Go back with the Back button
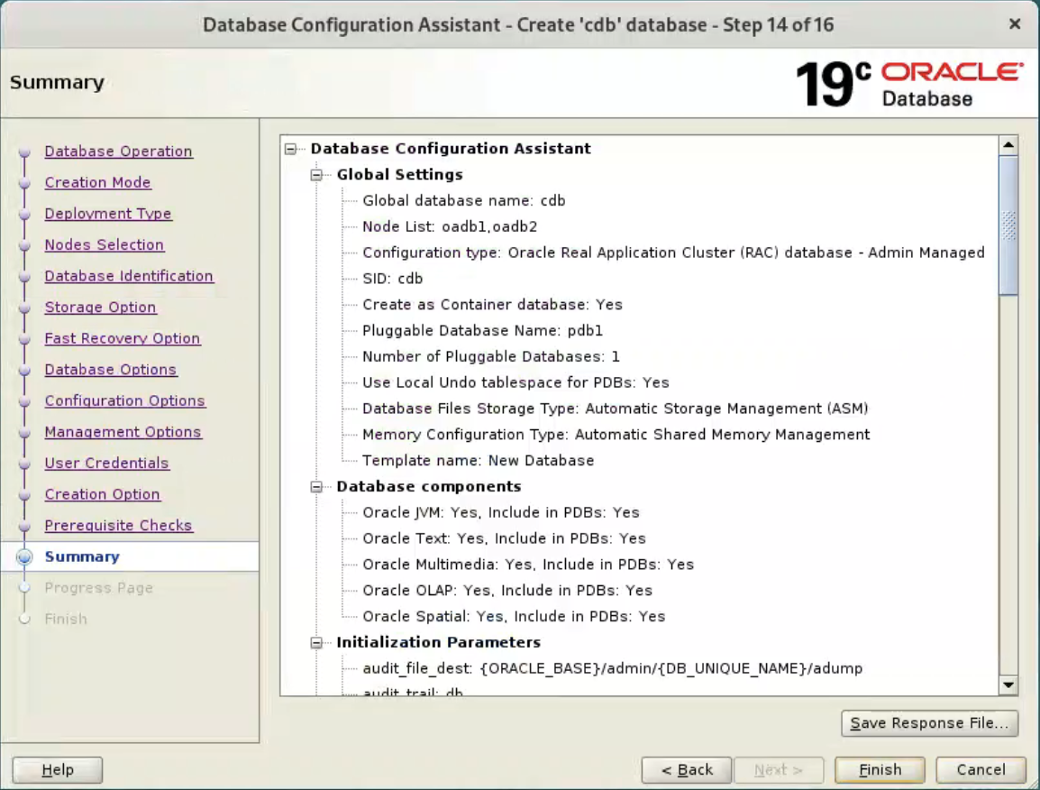 pyautogui.click(x=687, y=770)
